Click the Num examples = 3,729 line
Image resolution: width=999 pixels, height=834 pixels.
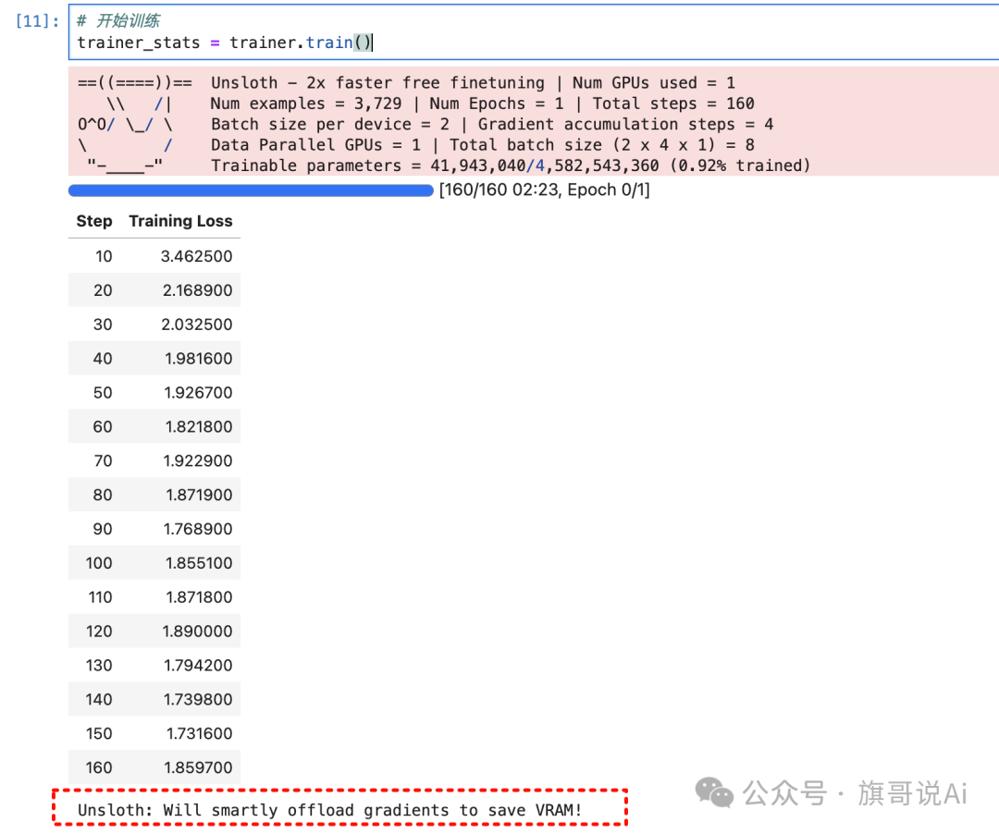[x=482, y=104]
